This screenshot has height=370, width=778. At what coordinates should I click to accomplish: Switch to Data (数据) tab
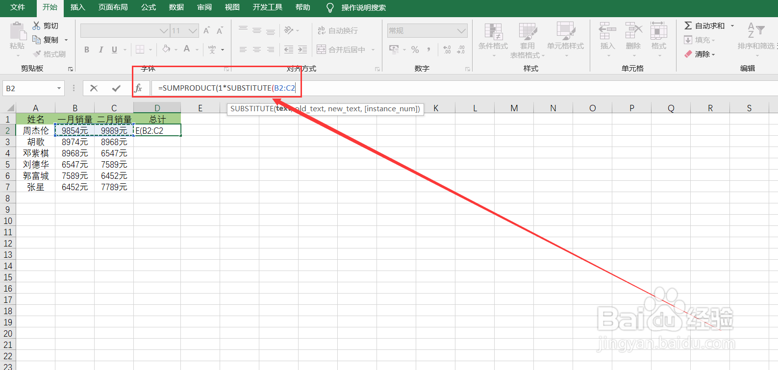coord(176,7)
